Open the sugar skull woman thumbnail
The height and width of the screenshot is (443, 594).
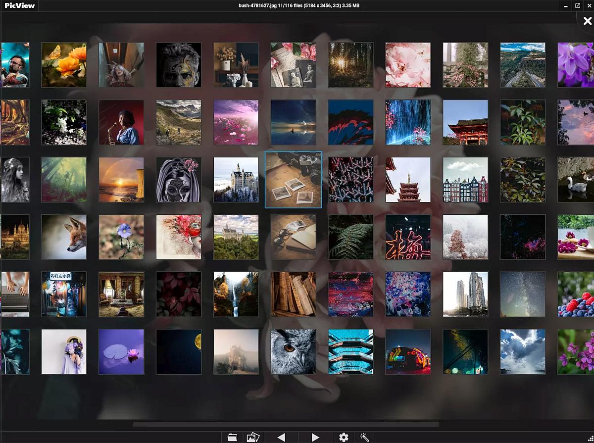[179, 180]
